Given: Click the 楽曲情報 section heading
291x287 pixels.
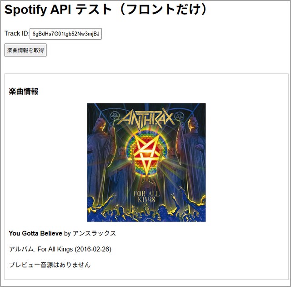Looking at the screenshot, I should pos(24,92).
